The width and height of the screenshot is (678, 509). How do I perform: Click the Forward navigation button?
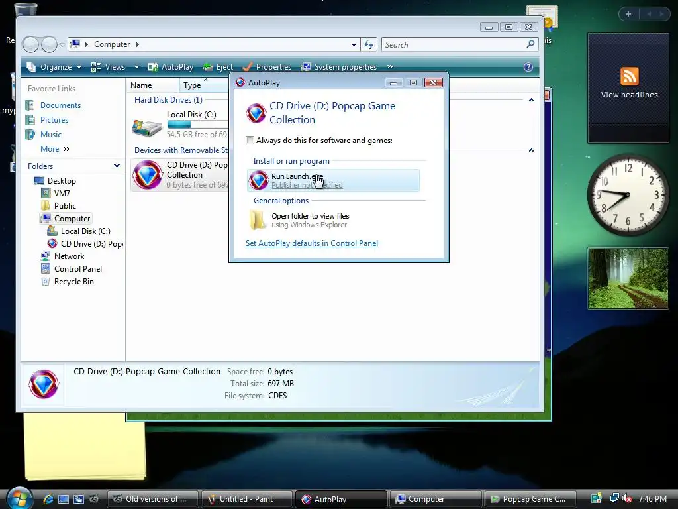(x=49, y=44)
